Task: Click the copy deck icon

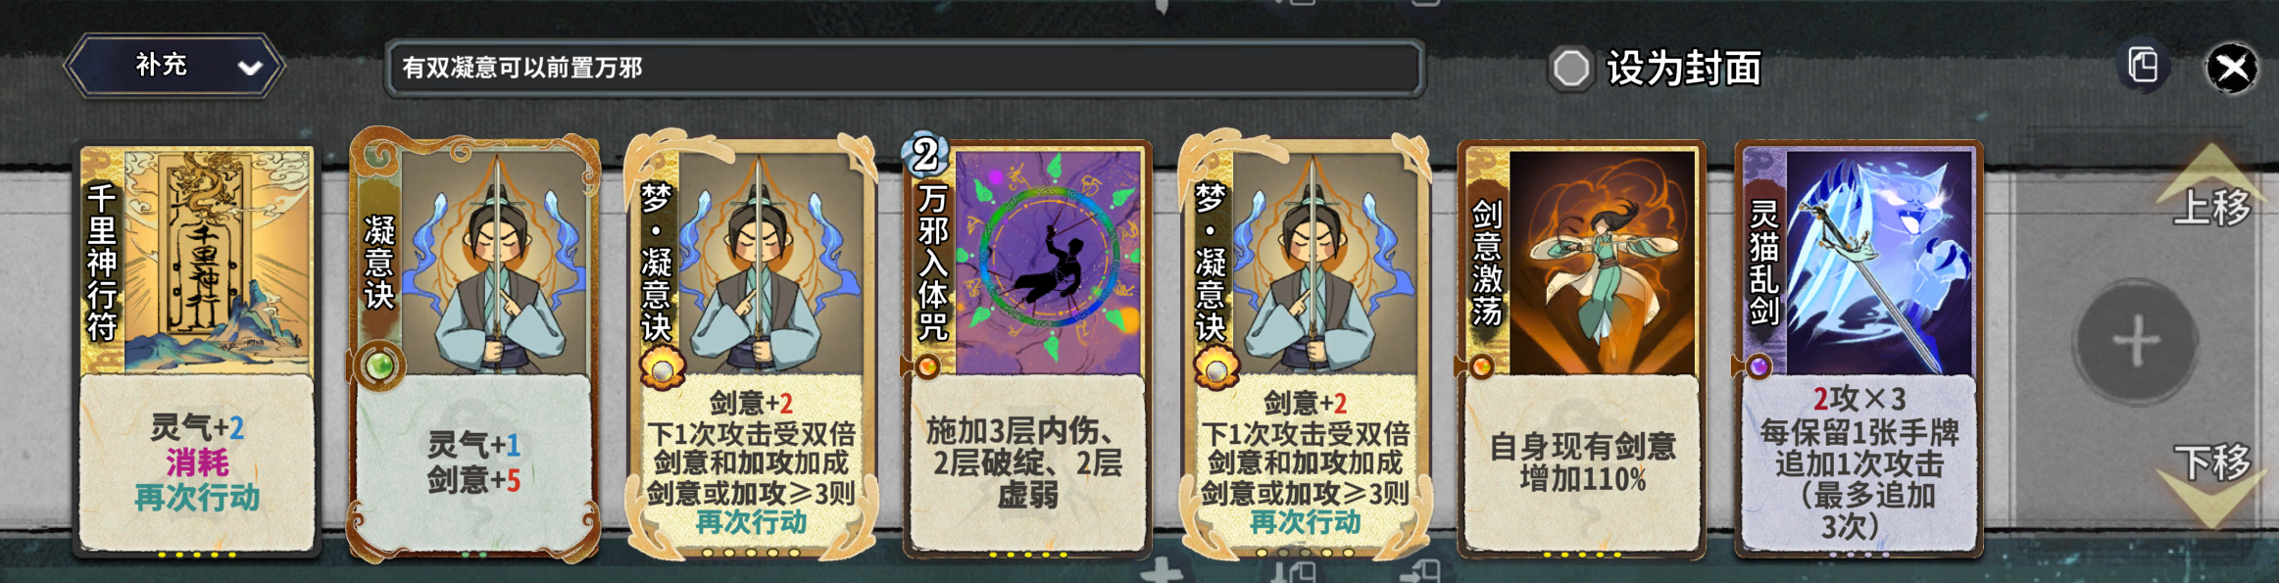Action: pos(2144,67)
